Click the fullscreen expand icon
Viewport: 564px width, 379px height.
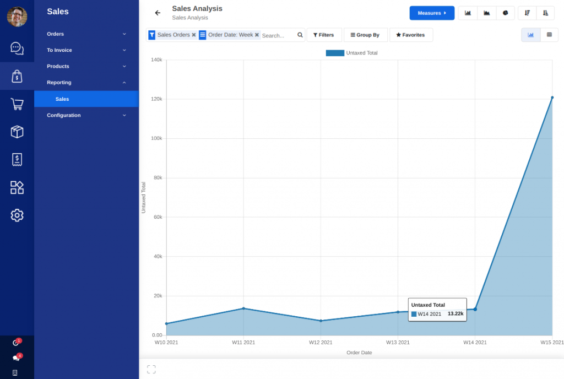coord(151,369)
